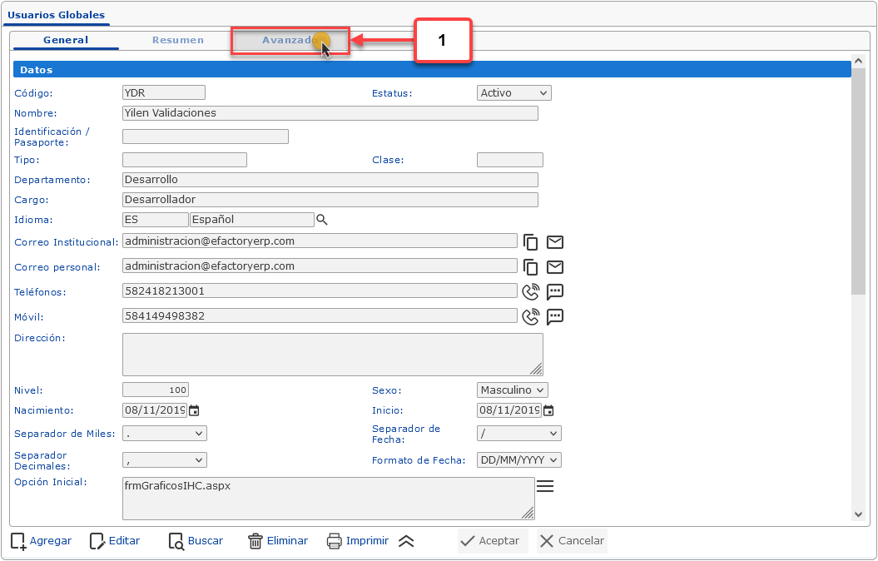878x561 pixels.
Task: Open Idioma search magnifier icon
Action: pyautogui.click(x=322, y=220)
